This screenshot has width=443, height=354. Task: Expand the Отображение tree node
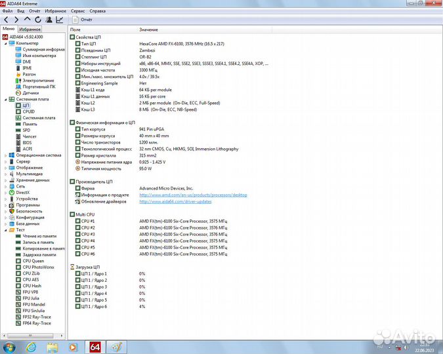[5, 168]
